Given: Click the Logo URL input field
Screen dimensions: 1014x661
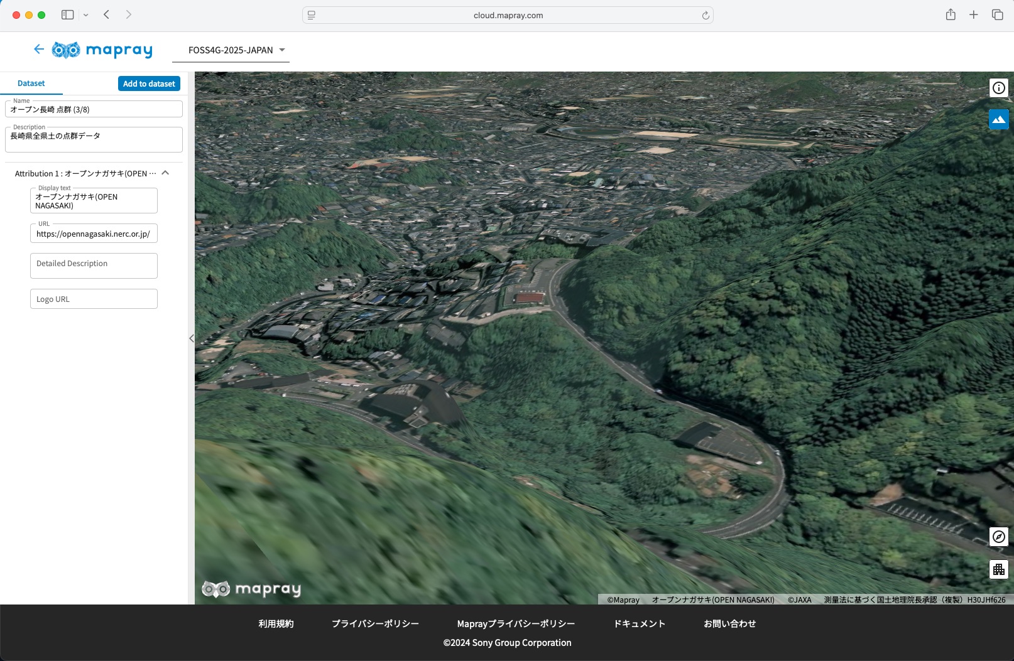Looking at the screenshot, I should (x=94, y=299).
